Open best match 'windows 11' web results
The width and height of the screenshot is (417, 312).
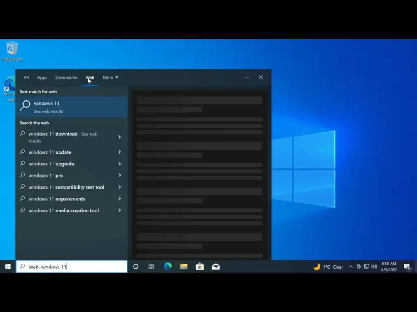click(x=72, y=107)
